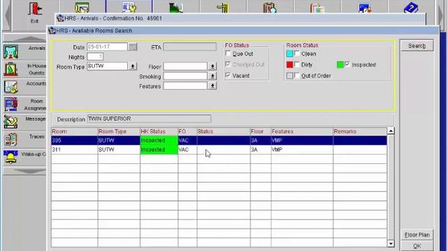The height and width of the screenshot is (251, 447).
Task: Click the ETA field
Action: pos(190,47)
